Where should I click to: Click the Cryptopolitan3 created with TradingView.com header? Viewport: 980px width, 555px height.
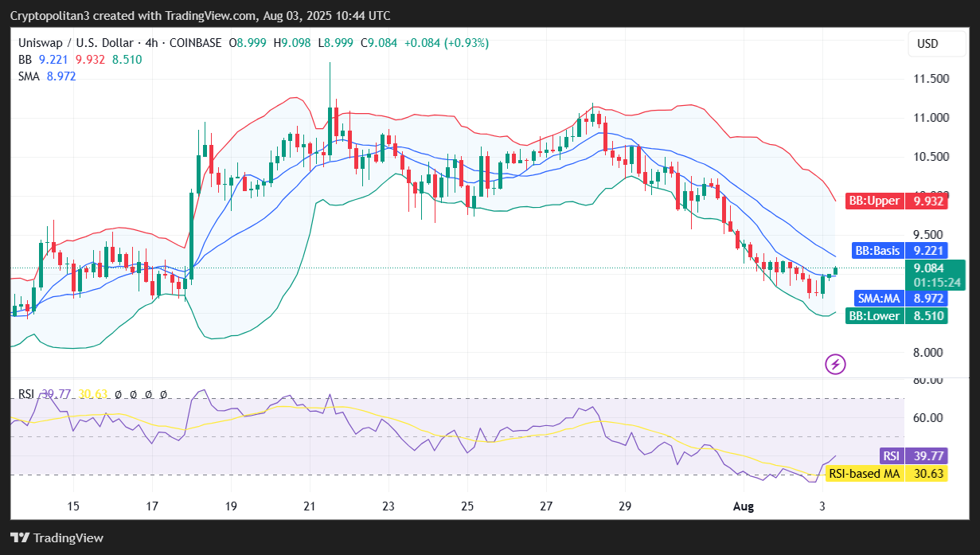(x=200, y=16)
